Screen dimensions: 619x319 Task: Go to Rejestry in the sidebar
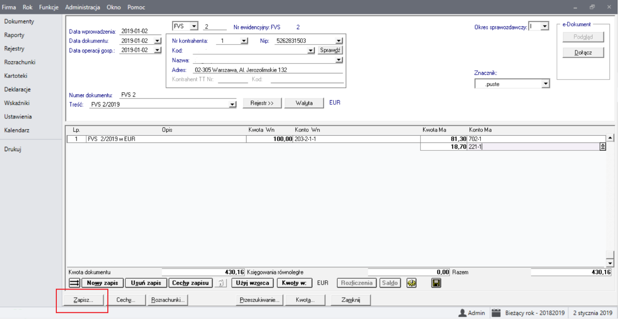(14, 49)
